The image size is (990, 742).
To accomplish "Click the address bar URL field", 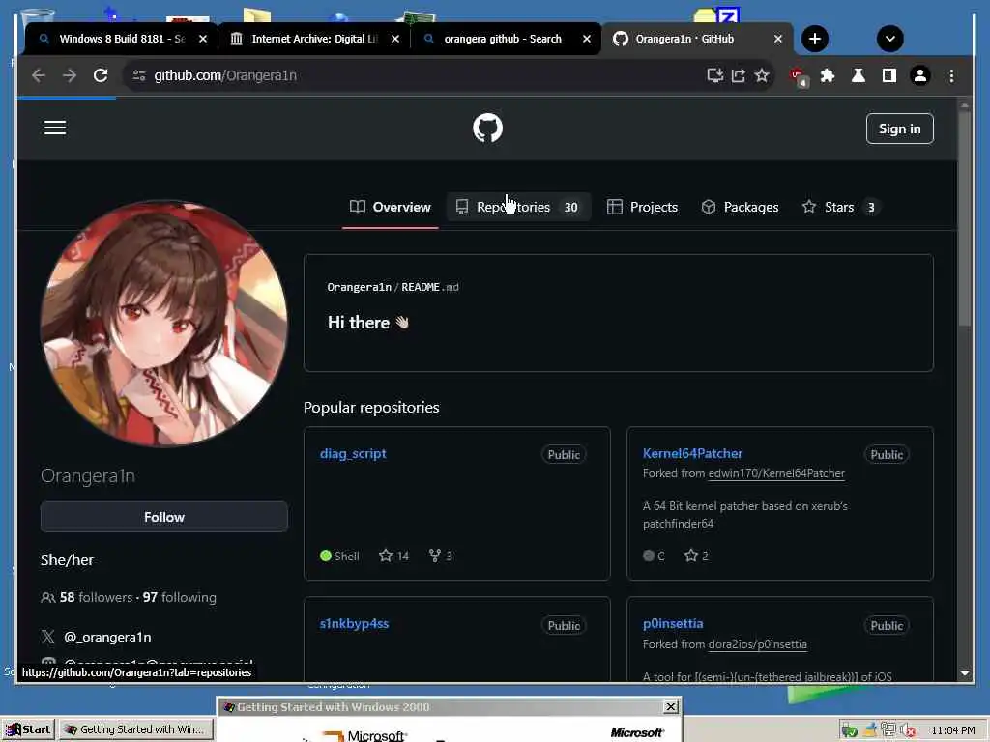I will tap(417, 75).
